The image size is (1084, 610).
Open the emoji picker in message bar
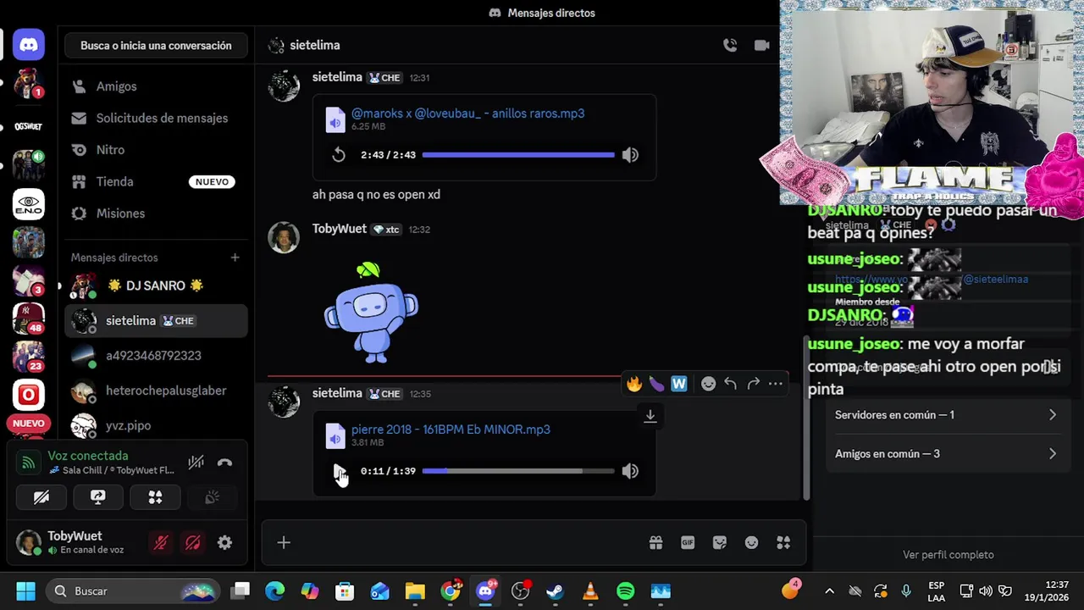751,543
